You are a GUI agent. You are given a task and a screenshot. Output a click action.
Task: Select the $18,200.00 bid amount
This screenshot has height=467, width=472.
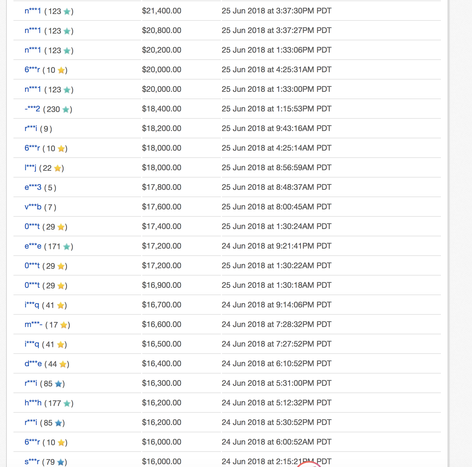pyautogui.click(x=162, y=129)
